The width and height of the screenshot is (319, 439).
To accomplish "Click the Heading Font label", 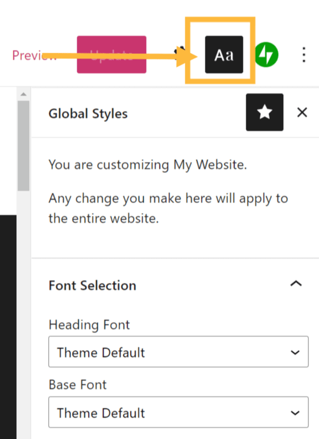I will tap(89, 325).
